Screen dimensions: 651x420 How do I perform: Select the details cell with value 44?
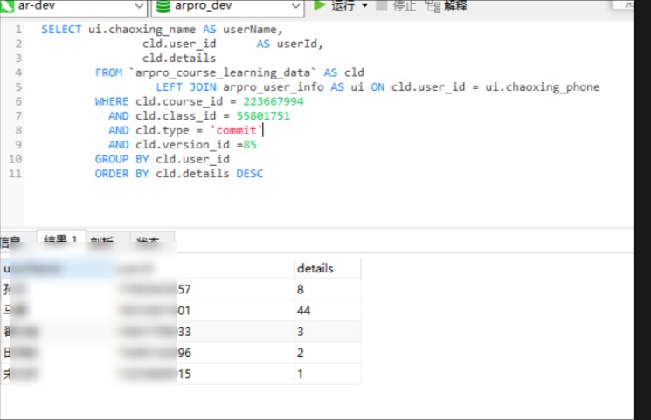click(327, 311)
